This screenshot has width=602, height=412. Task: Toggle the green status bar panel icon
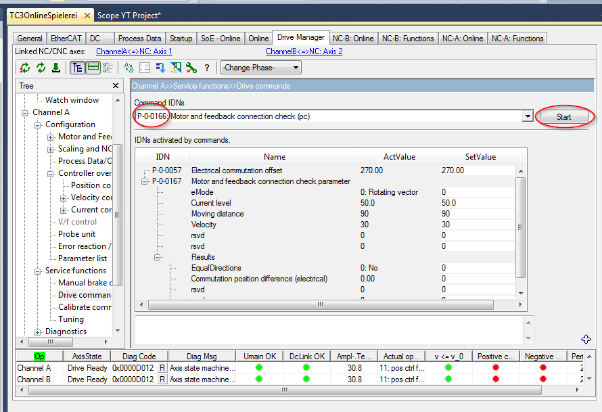pyautogui.click(x=93, y=68)
